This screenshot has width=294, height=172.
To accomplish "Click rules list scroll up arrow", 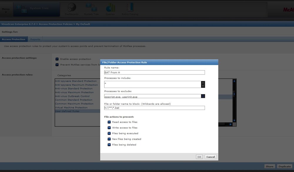I will pos(234,81).
